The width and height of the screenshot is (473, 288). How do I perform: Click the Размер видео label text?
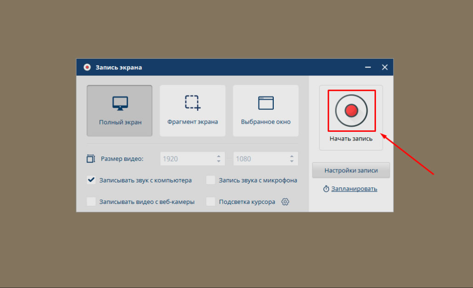122,159
